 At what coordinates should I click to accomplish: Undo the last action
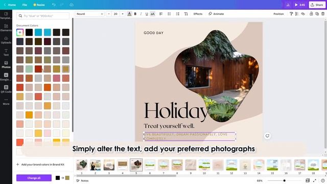pyautogui.click(x=54, y=5)
